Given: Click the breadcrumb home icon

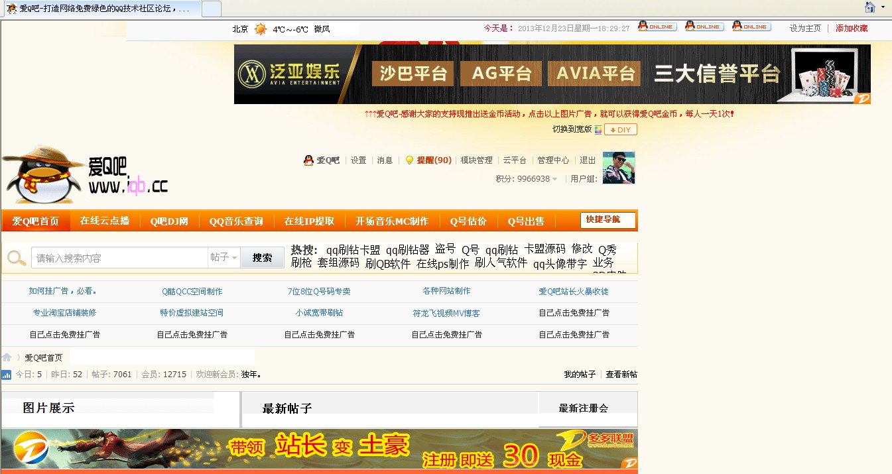Looking at the screenshot, I should tap(7, 357).
